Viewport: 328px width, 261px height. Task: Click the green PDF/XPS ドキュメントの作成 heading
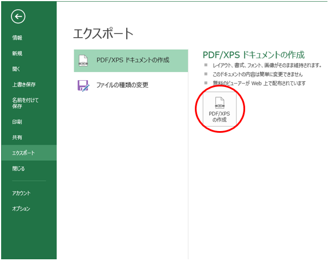254,55
